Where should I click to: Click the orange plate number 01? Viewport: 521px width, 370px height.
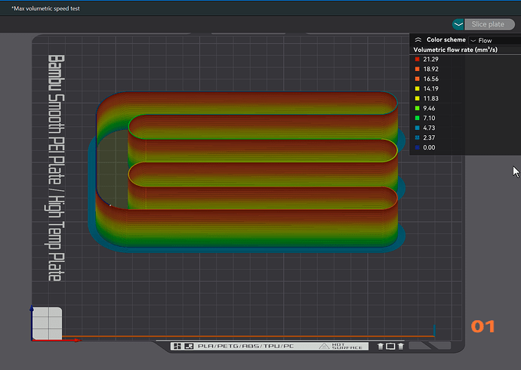(482, 326)
